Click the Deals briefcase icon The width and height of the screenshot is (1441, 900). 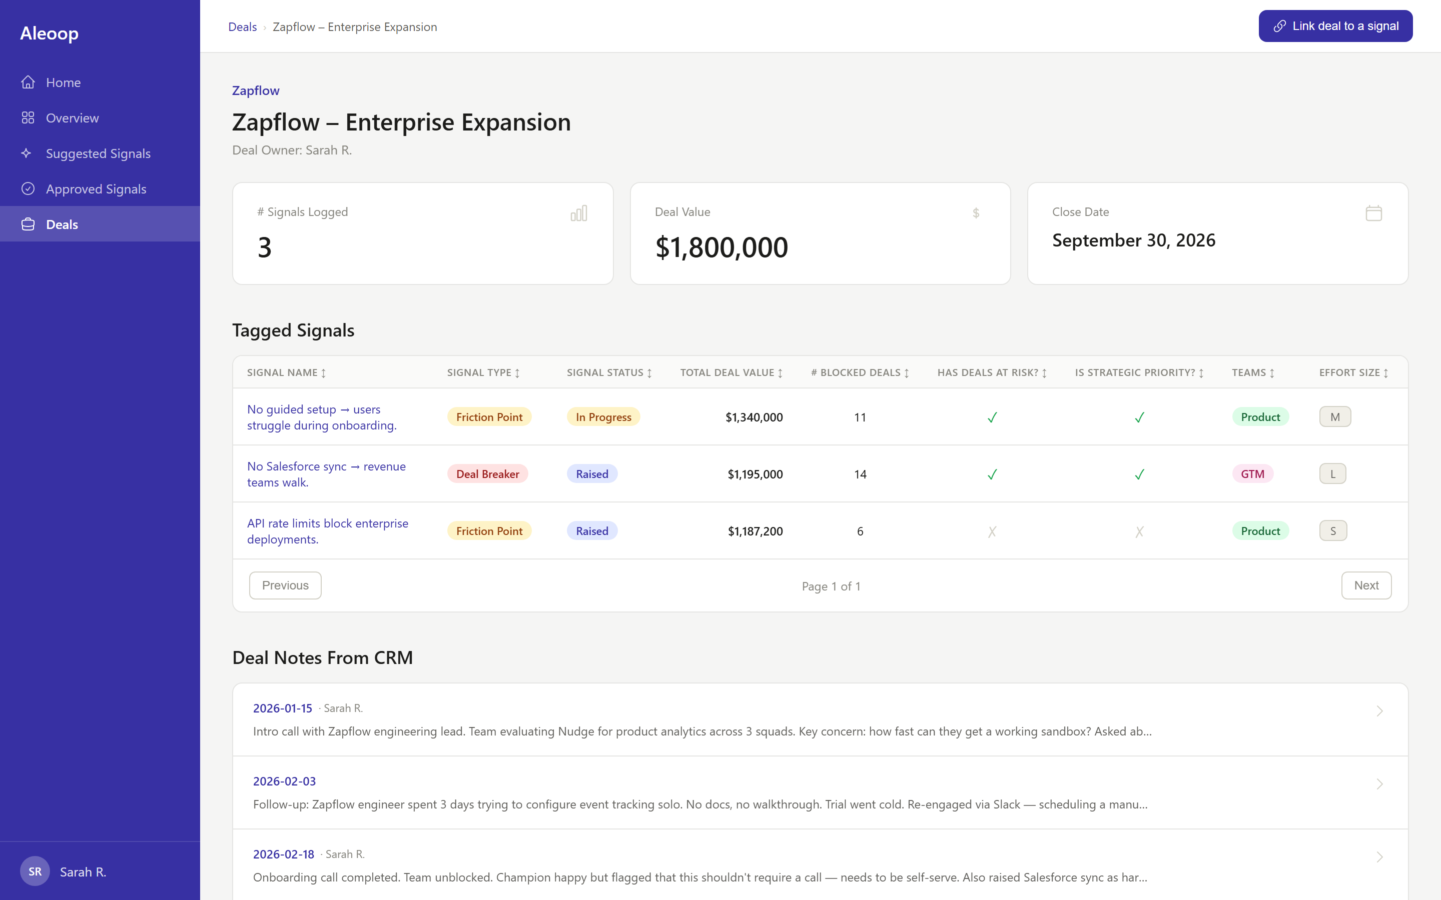click(x=28, y=224)
